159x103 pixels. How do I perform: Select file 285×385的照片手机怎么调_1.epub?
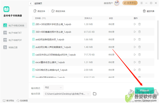(53, 24)
